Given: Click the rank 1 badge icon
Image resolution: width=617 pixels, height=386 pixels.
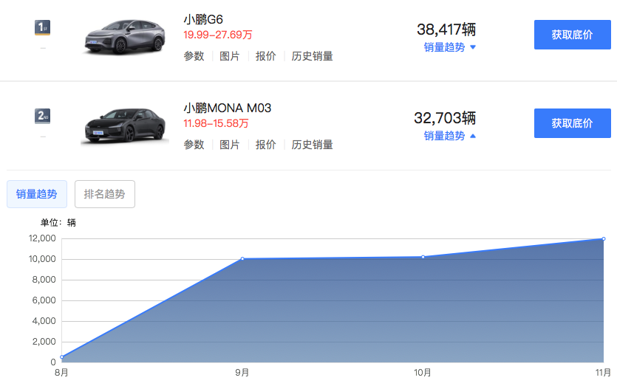Looking at the screenshot, I should pos(42,28).
